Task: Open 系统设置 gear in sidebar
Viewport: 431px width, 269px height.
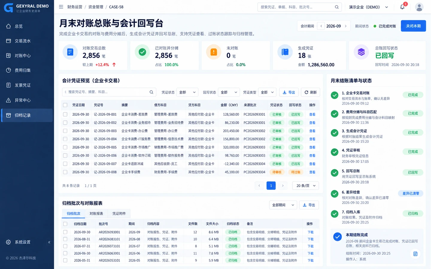Action: 8,242
